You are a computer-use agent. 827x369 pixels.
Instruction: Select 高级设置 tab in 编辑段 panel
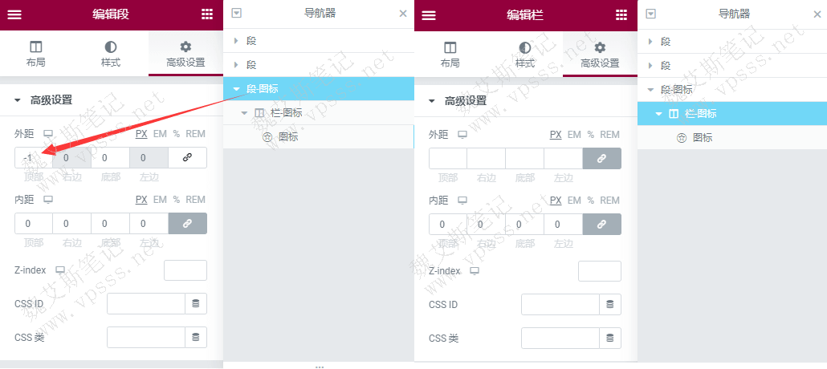coord(185,55)
